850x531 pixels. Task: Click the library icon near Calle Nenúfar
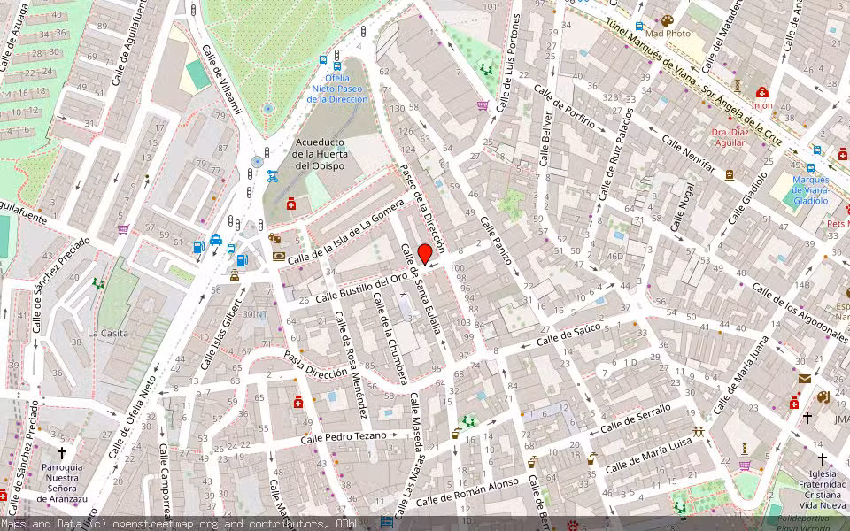click(x=730, y=175)
